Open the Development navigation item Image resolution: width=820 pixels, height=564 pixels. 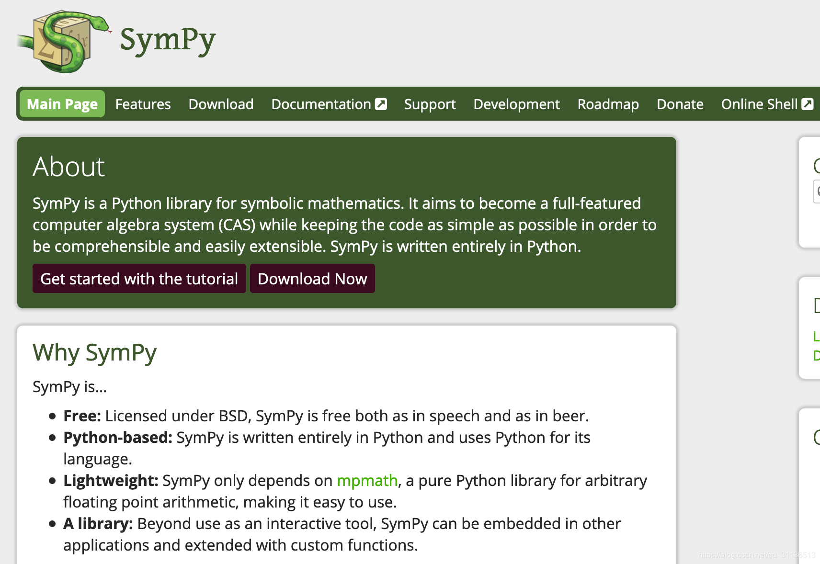pyautogui.click(x=516, y=104)
